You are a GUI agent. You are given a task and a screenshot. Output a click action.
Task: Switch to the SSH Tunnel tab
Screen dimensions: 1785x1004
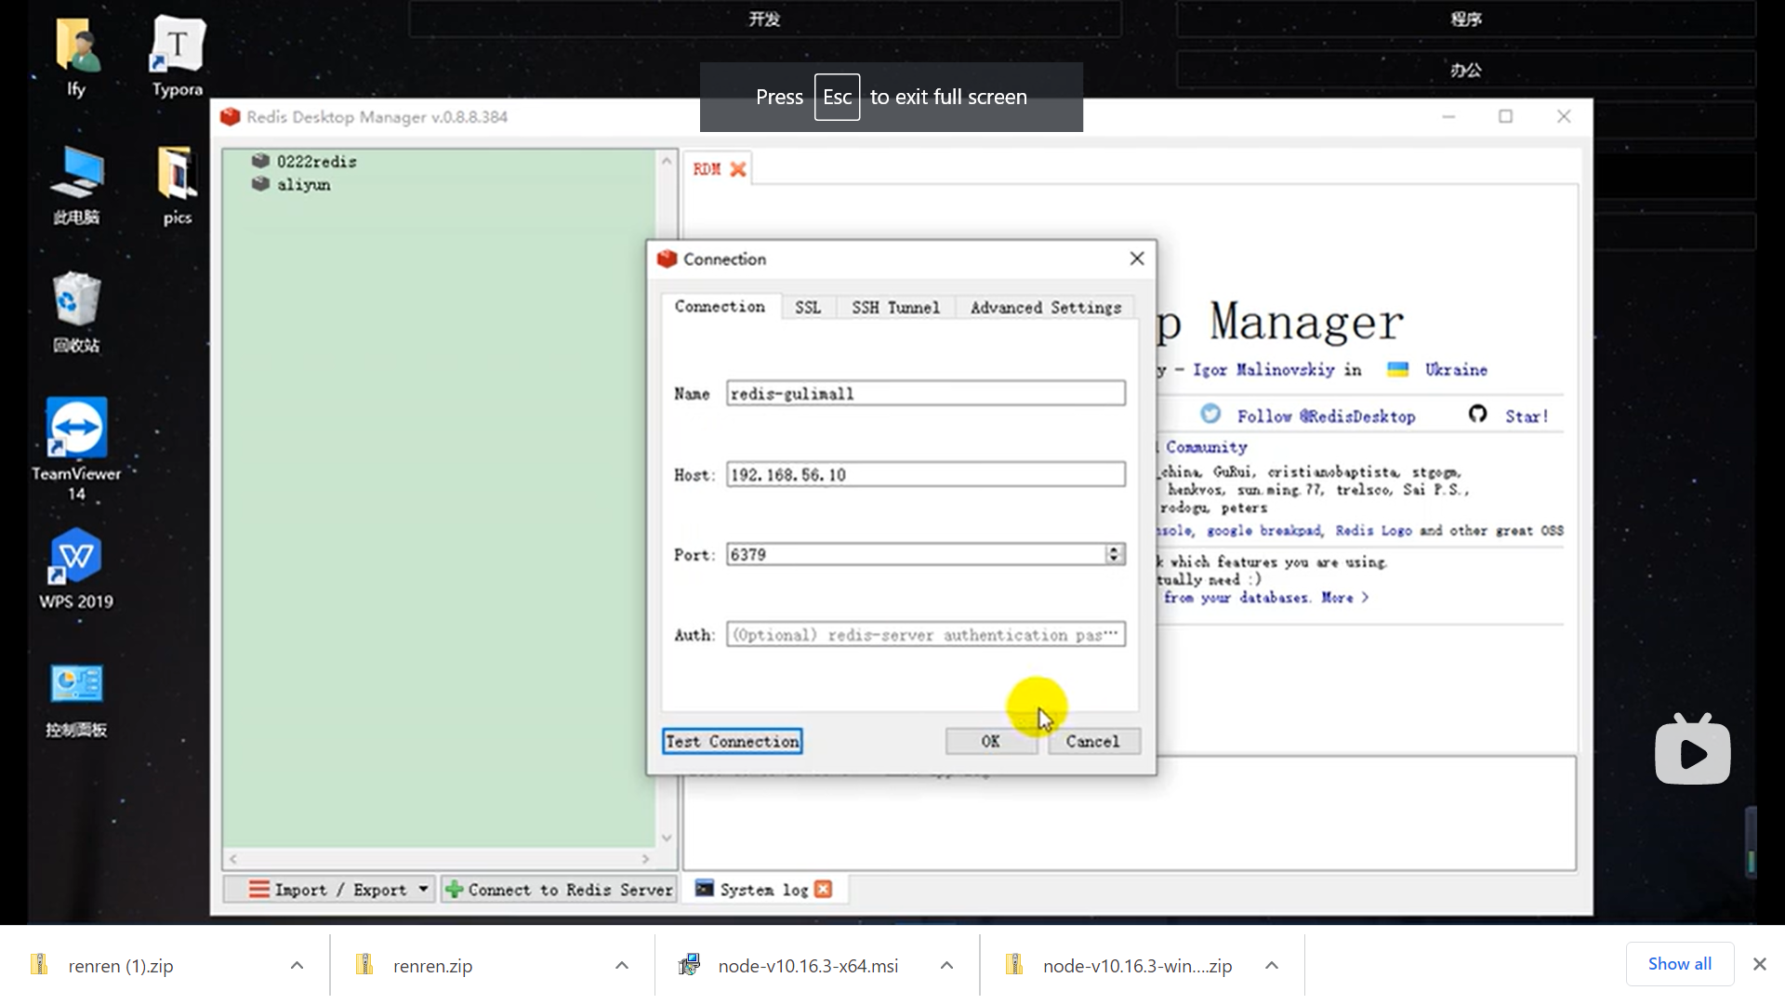(895, 308)
